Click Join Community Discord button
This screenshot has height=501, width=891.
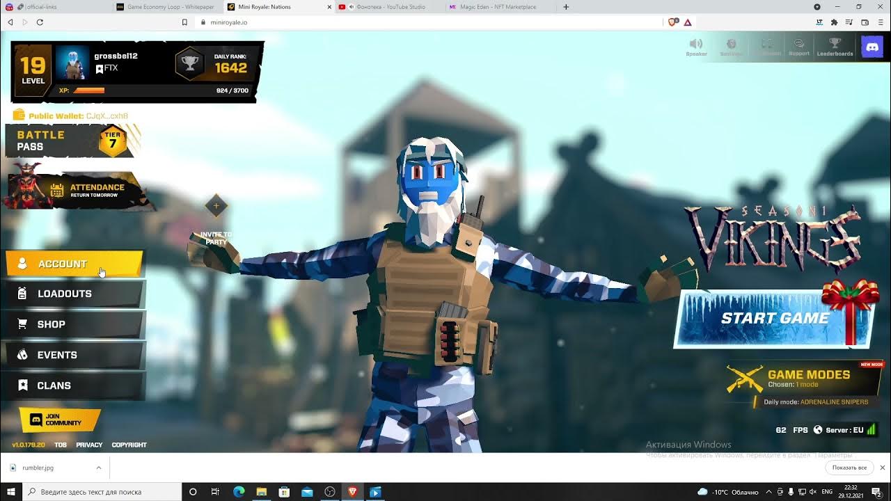[60, 420]
